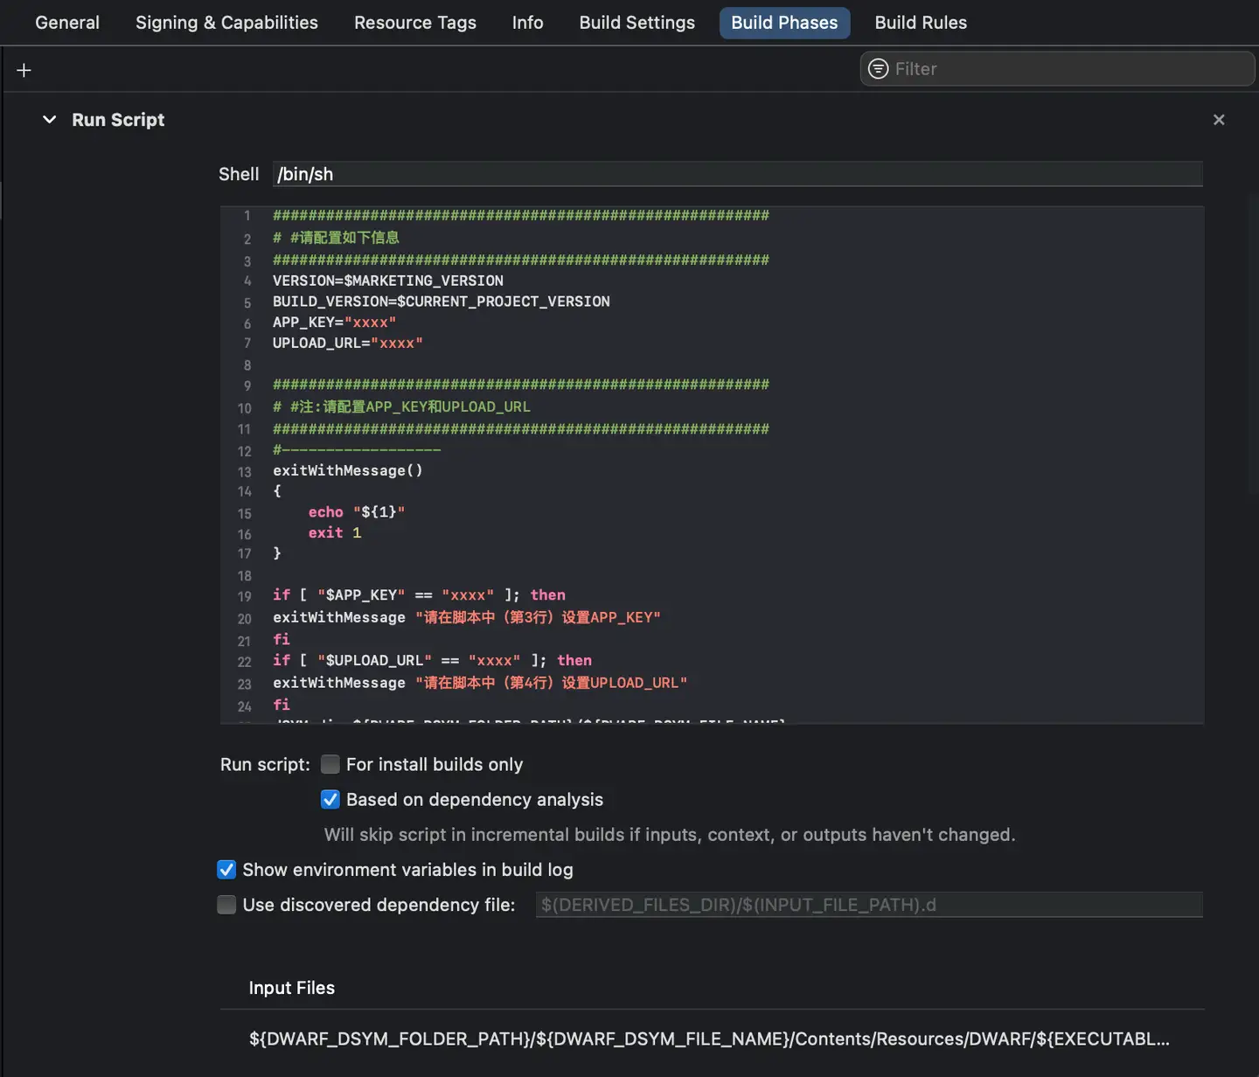Go to the Resource Tags tab
Screen dimensions: 1259x1077
coord(414,23)
